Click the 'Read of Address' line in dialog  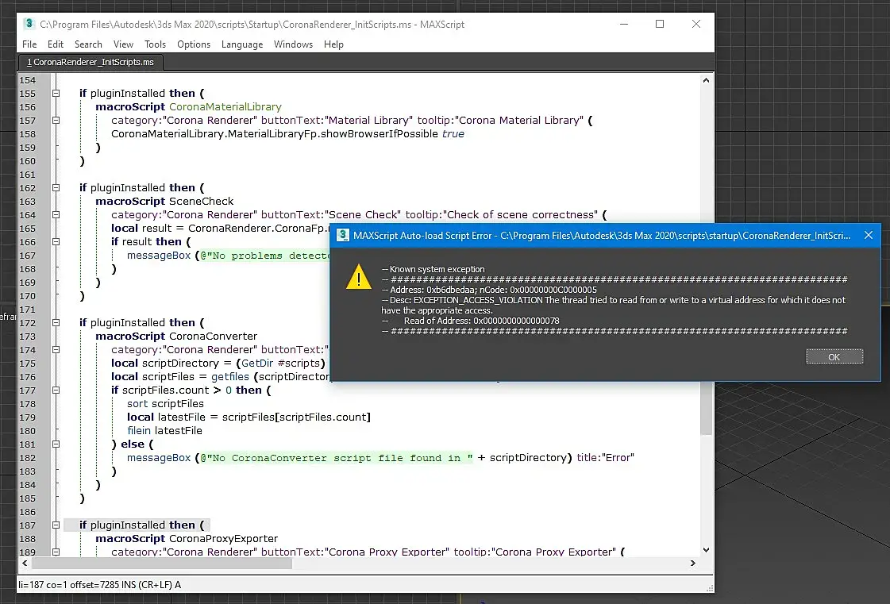pyautogui.click(x=471, y=321)
